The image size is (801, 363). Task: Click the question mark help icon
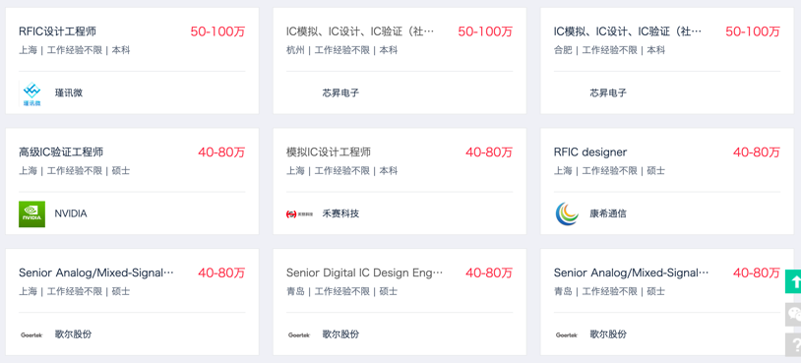793,344
